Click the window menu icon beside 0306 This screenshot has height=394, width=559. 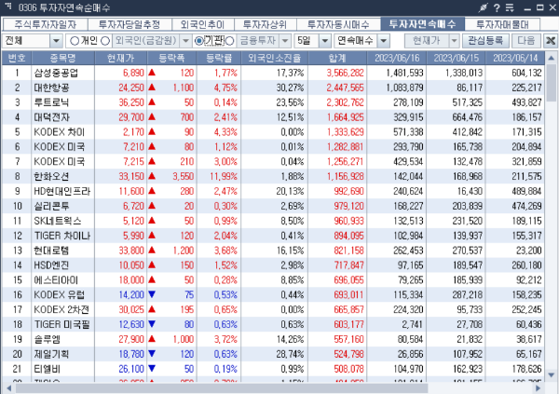pyautogui.click(x=8, y=7)
